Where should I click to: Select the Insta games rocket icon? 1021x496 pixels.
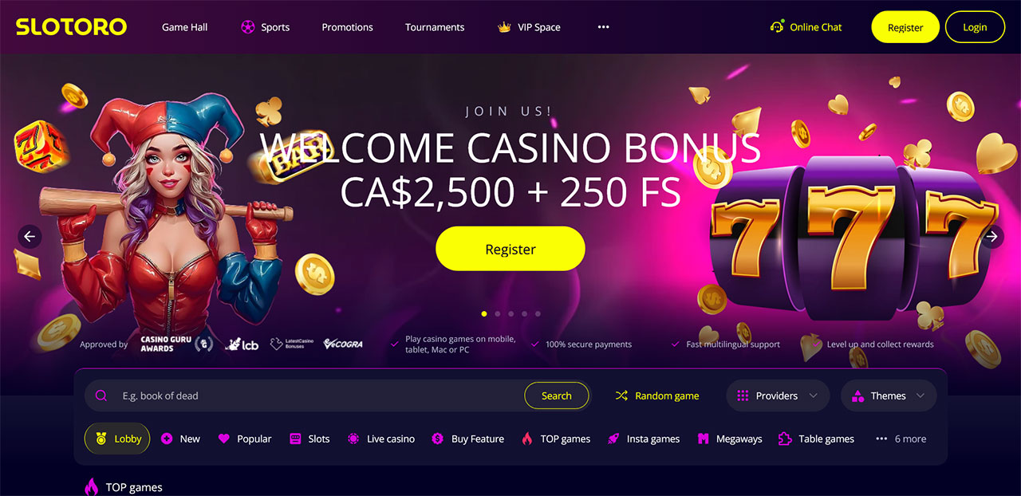coord(613,439)
